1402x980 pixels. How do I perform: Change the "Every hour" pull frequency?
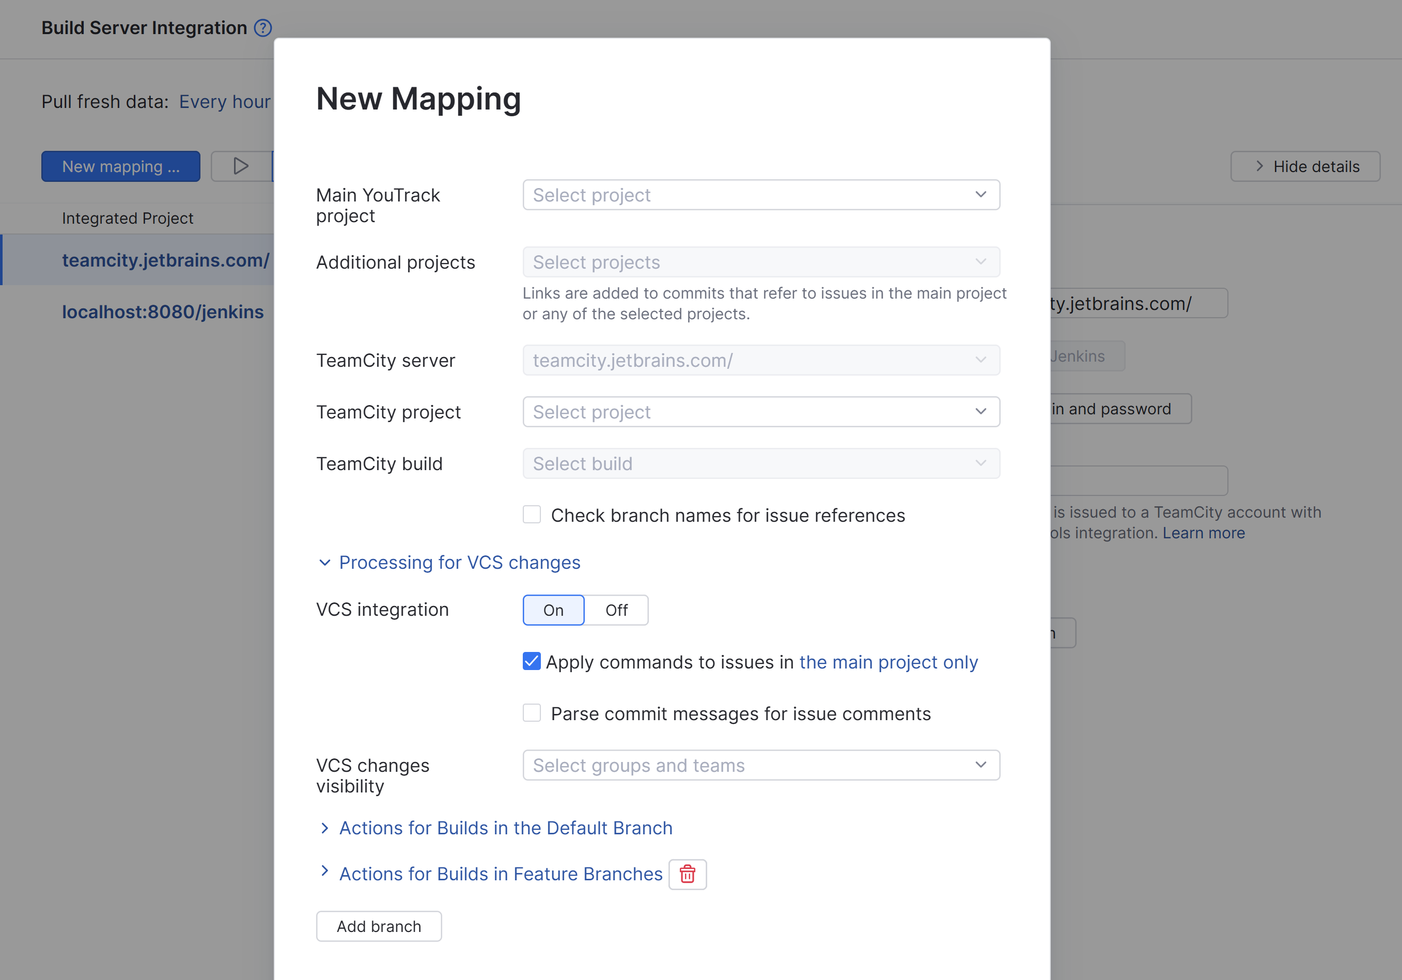(225, 101)
